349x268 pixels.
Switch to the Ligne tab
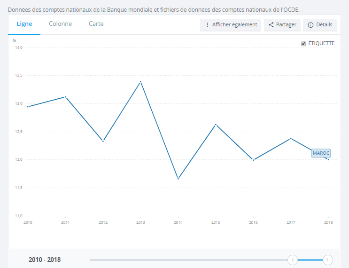click(24, 24)
